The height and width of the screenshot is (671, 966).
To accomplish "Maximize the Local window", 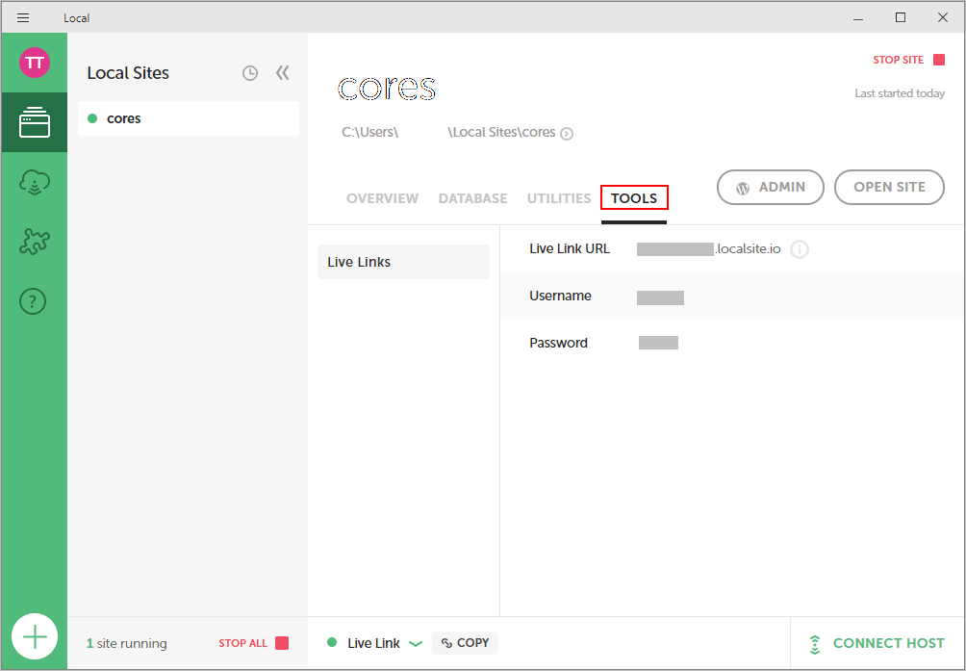I will [x=900, y=18].
